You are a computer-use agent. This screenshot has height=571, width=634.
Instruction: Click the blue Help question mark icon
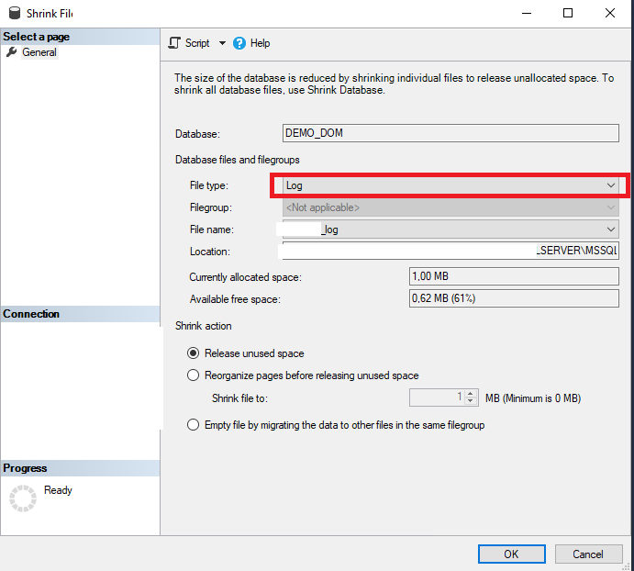pyautogui.click(x=239, y=43)
